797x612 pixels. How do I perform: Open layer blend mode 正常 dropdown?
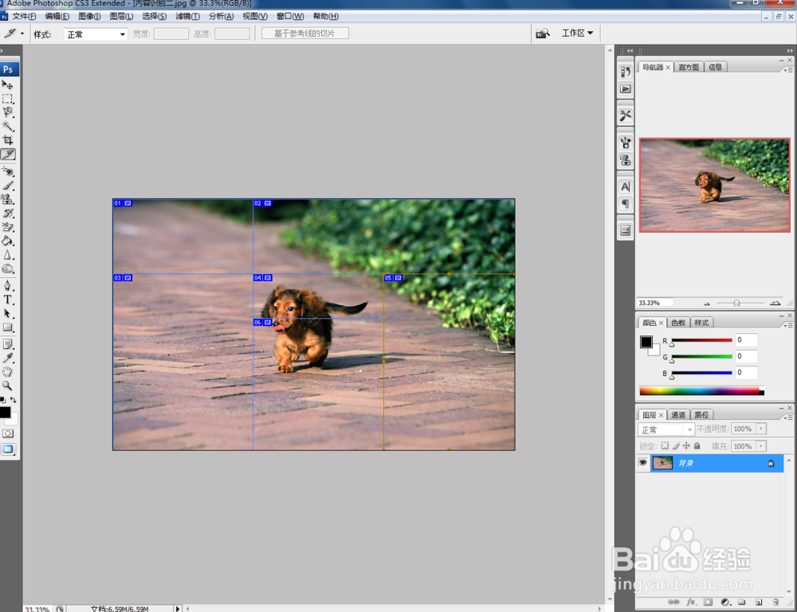(665, 430)
